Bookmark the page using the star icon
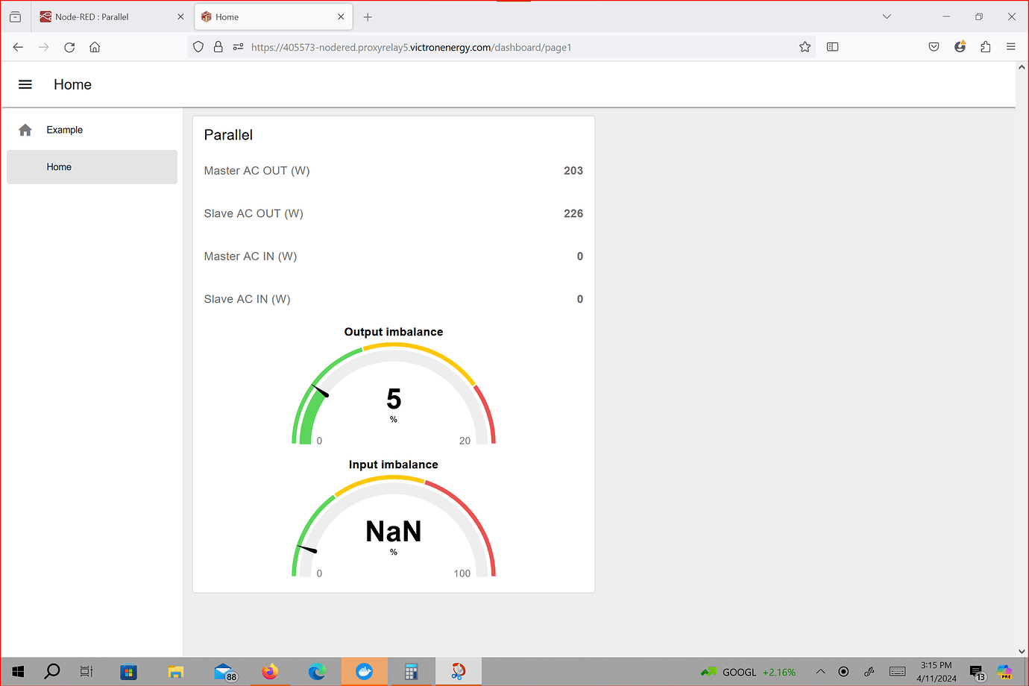Viewport: 1029px width, 686px height. pyautogui.click(x=805, y=46)
